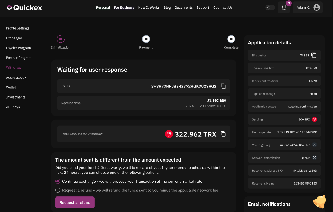Image resolution: width=333 pixels, height=212 pixels.
Task: Open the For Business menu
Action: [x=124, y=8]
